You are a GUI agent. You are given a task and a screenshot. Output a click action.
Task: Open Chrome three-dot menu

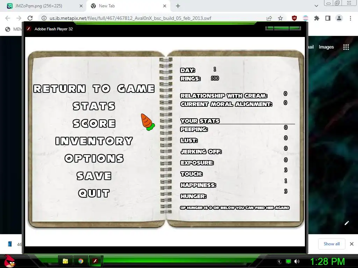350,18
